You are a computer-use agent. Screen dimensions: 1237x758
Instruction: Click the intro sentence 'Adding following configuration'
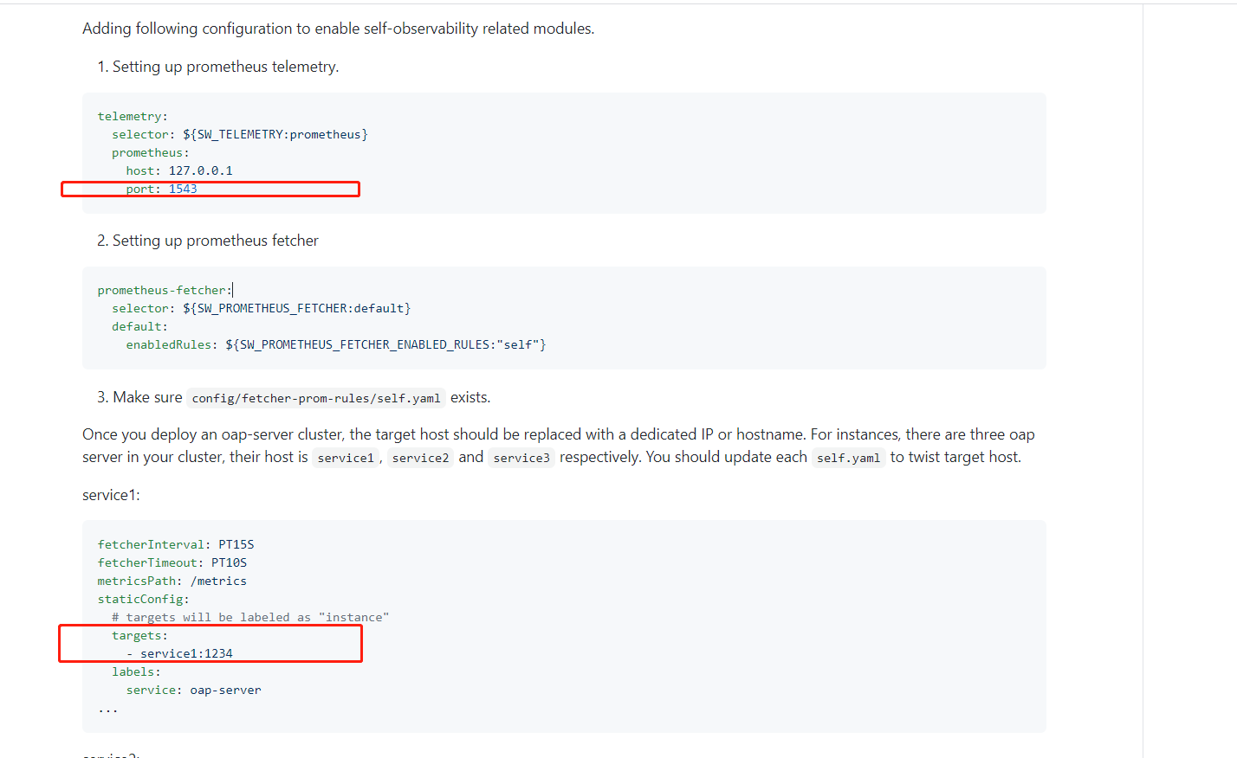pyautogui.click(x=339, y=29)
